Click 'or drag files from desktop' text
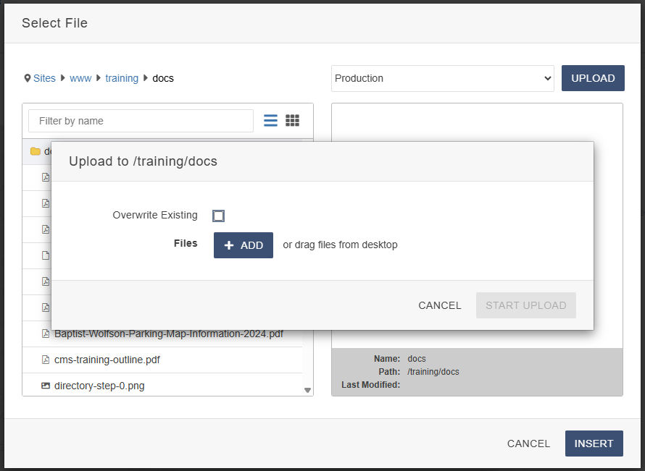 tap(340, 245)
